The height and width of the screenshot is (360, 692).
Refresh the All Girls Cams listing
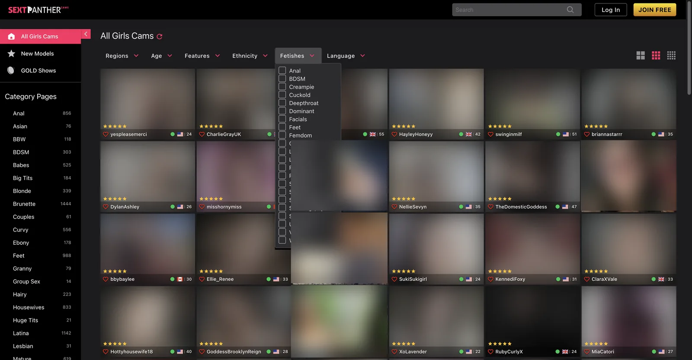point(160,37)
